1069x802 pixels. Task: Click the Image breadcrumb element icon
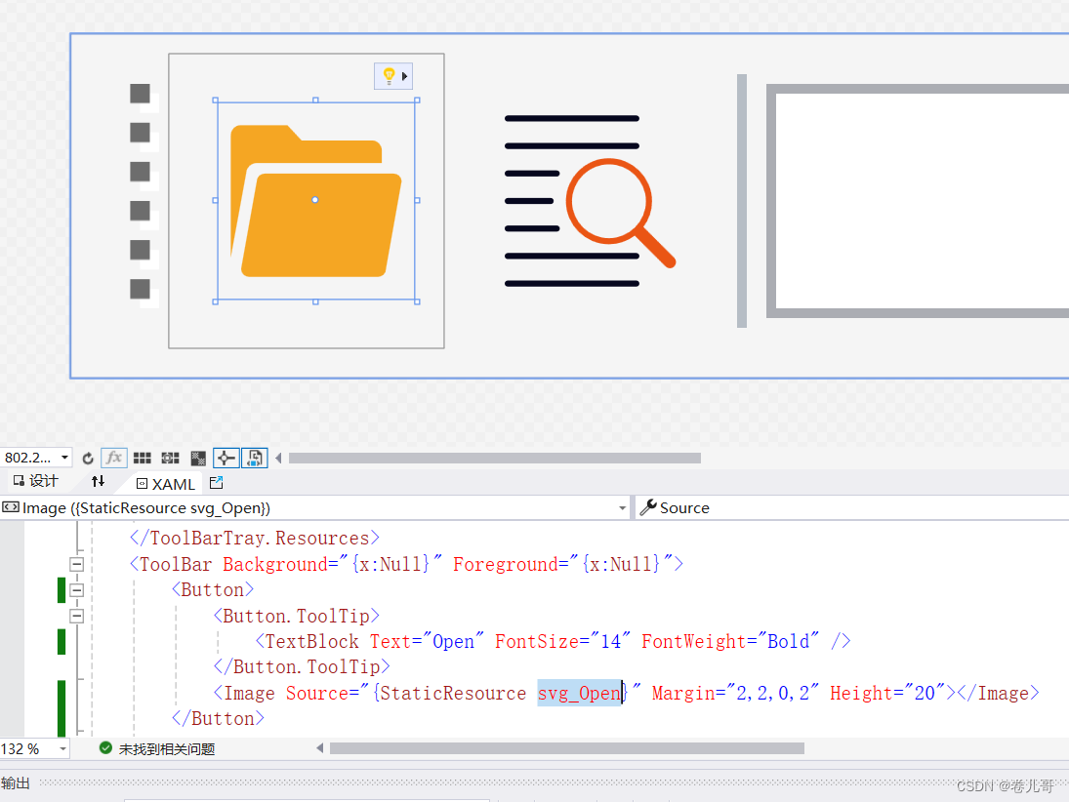point(10,507)
